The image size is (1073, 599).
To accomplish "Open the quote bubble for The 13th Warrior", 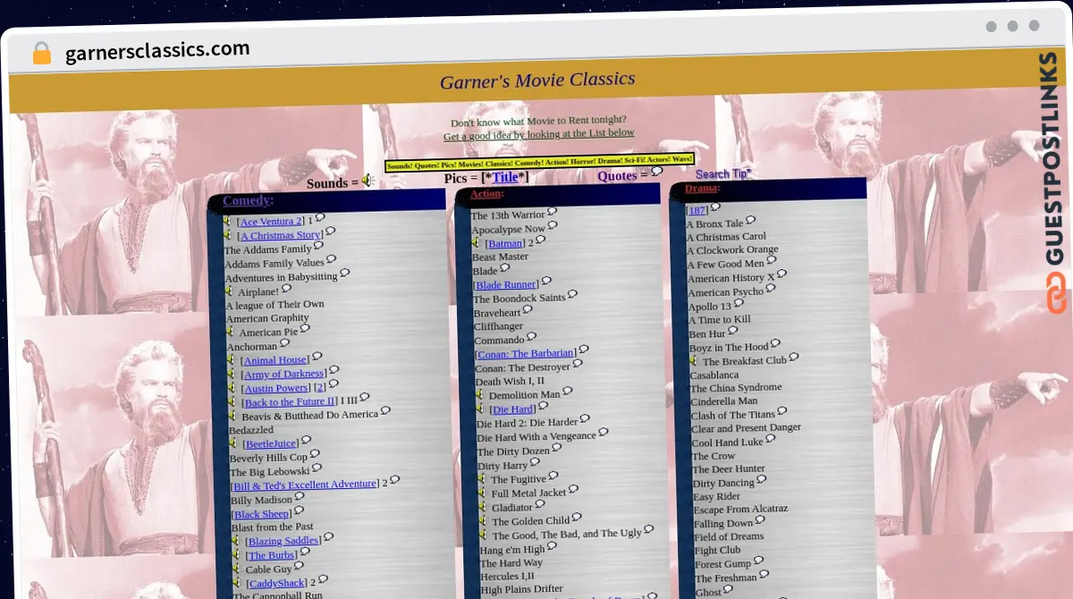I will point(552,212).
